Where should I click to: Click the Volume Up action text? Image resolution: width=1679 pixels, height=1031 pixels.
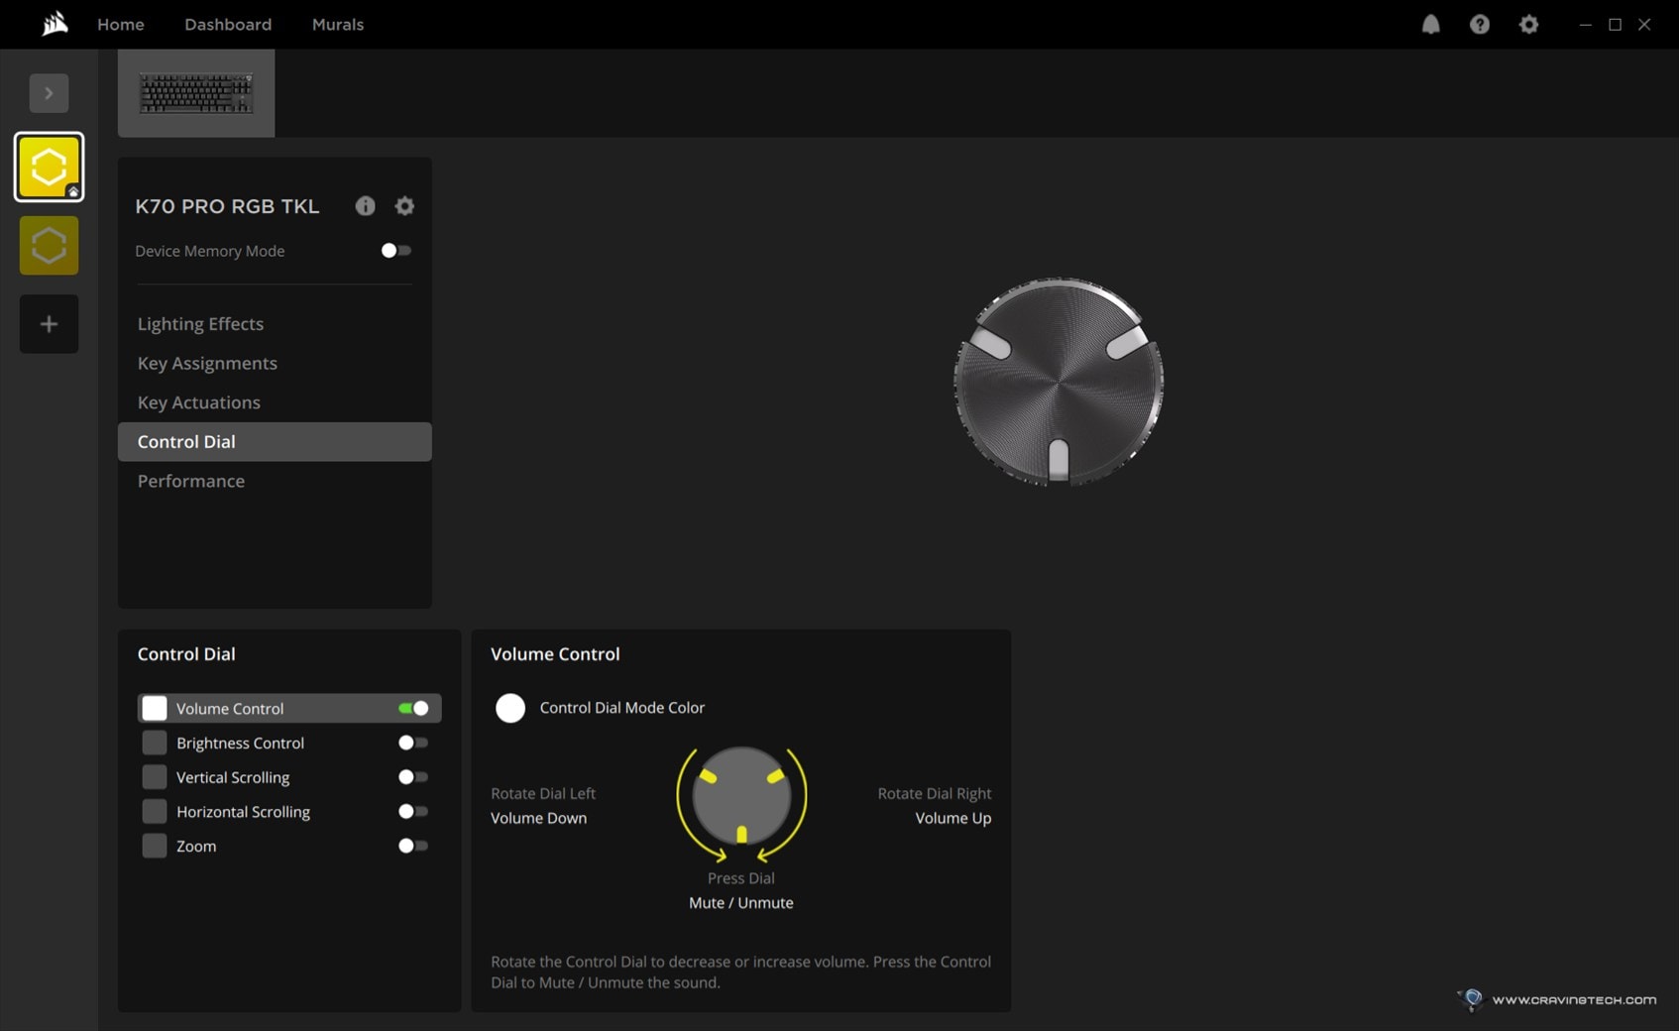coord(953,818)
